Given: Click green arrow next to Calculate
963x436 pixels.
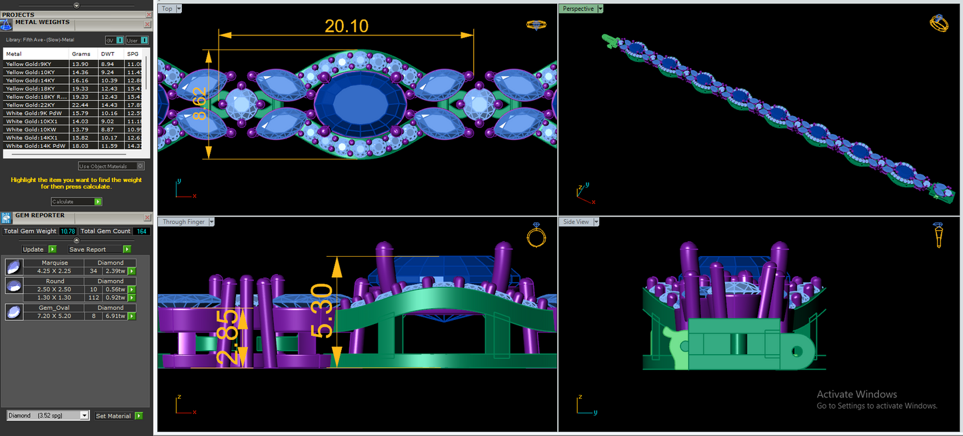Looking at the screenshot, I should (x=98, y=201).
